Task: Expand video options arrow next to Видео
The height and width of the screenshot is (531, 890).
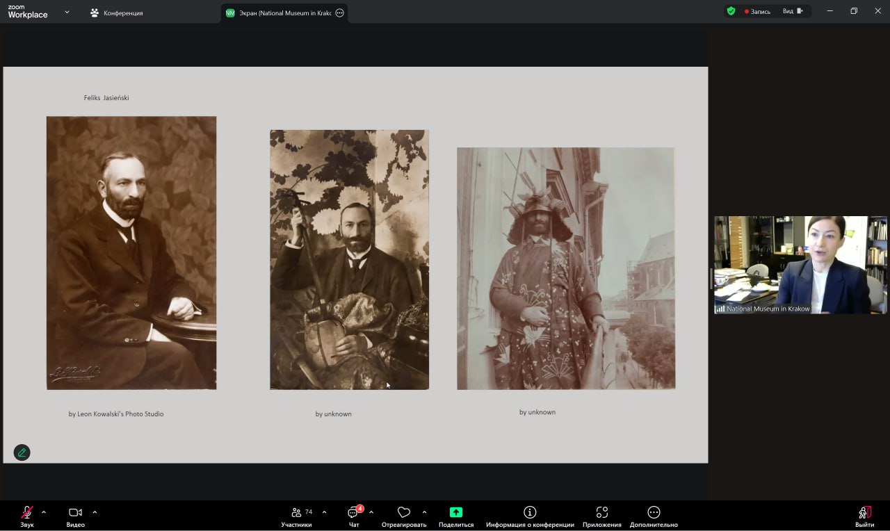Action: (95, 512)
